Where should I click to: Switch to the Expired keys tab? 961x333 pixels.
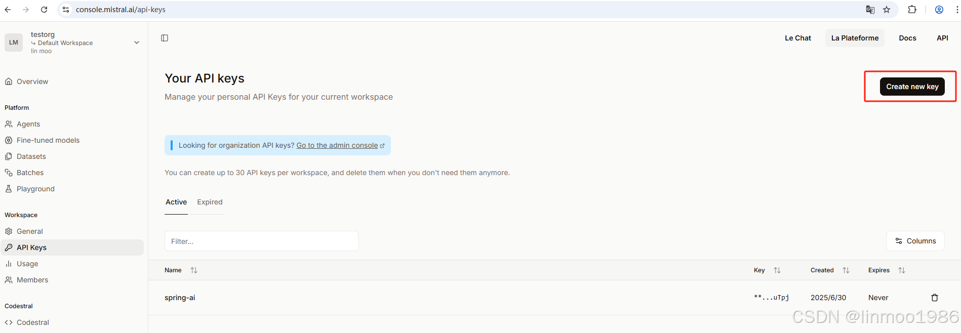tap(210, 202)
